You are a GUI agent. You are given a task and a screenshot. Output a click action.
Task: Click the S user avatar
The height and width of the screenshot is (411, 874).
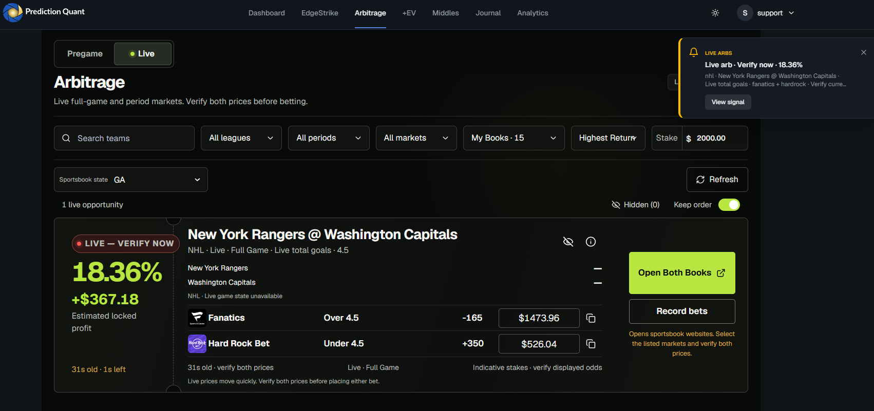(745, 13)
